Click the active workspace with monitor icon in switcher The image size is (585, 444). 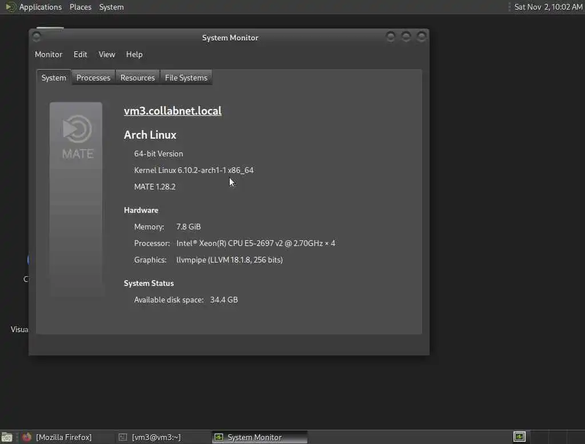pyautogui.click(x=519, y=437)
